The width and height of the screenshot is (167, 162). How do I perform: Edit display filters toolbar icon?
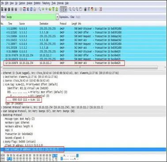89,9
